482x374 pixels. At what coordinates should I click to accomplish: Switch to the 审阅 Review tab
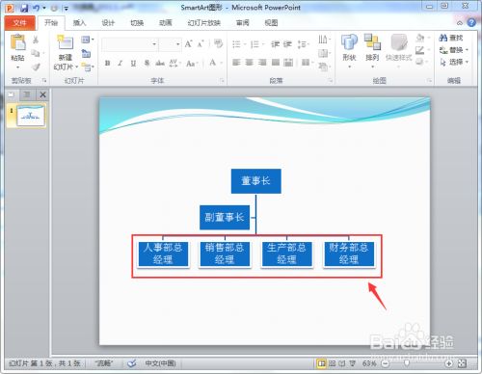[243, 23]
